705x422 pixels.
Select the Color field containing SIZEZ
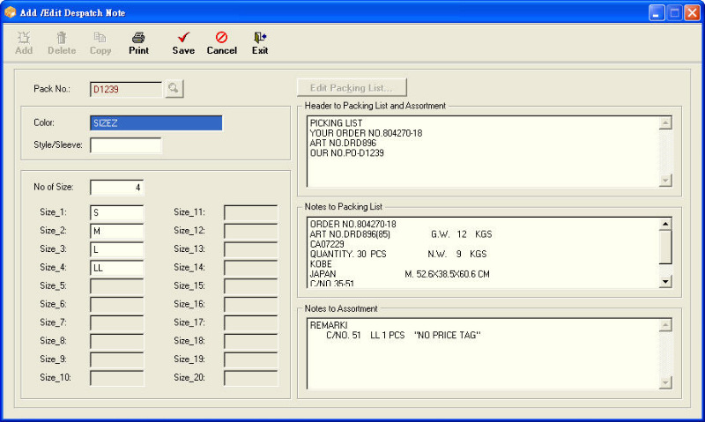click(156, 123)
